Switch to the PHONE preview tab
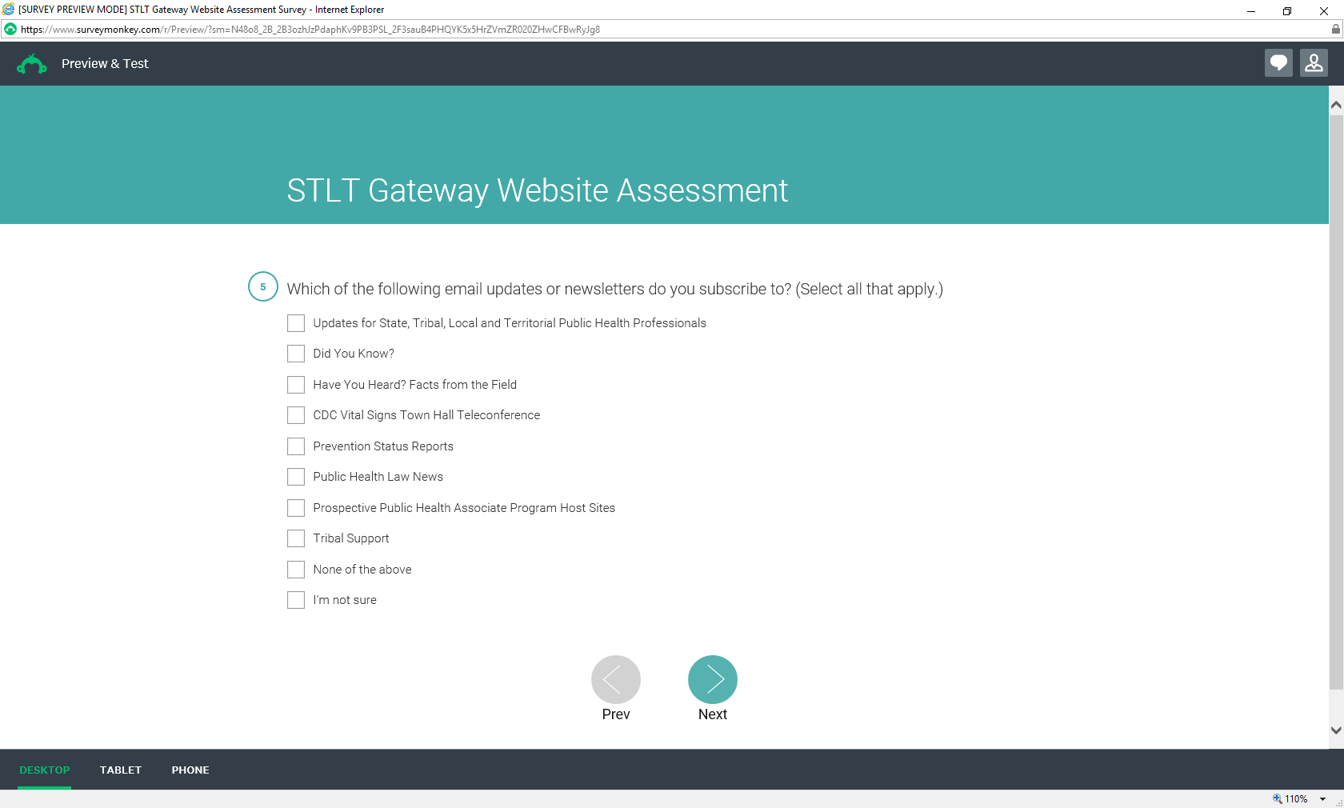This screenshot has width=1344, height=808. [190, 770]
